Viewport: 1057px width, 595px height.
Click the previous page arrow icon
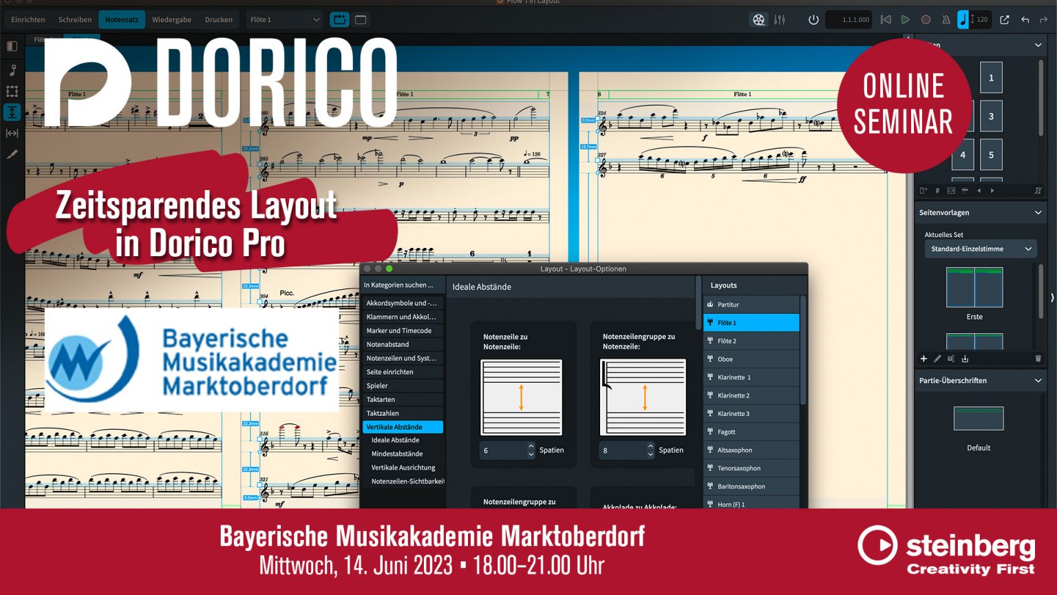click(979, 191)
